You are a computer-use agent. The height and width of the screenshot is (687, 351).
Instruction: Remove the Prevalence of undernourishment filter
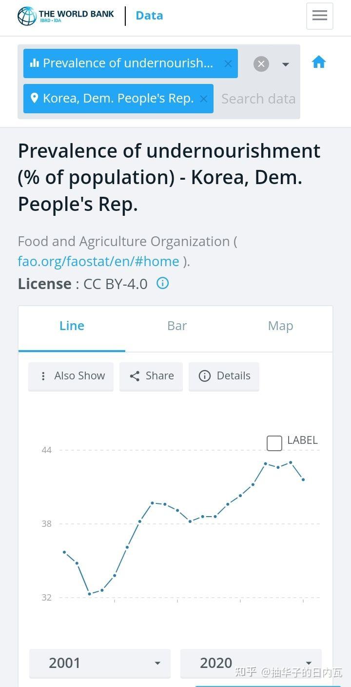tap(228, 63)
